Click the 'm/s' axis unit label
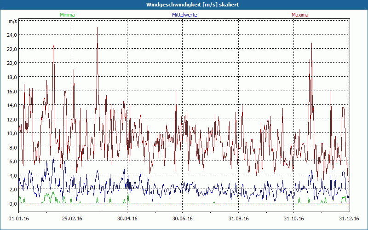Screen dimensions: 368x230 click(x=13, y=21)
